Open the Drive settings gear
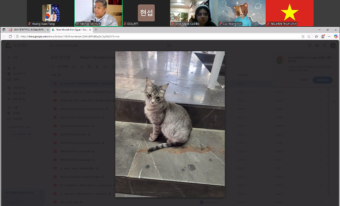 [x=317, y=45]
